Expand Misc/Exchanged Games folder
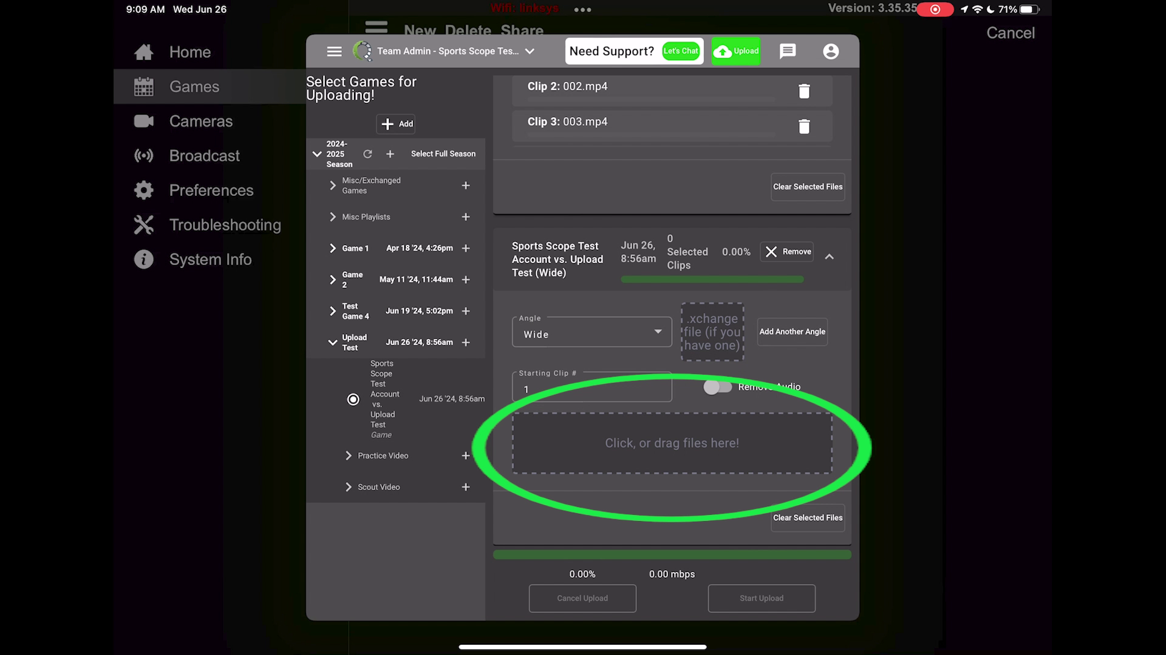 point(332,186)
